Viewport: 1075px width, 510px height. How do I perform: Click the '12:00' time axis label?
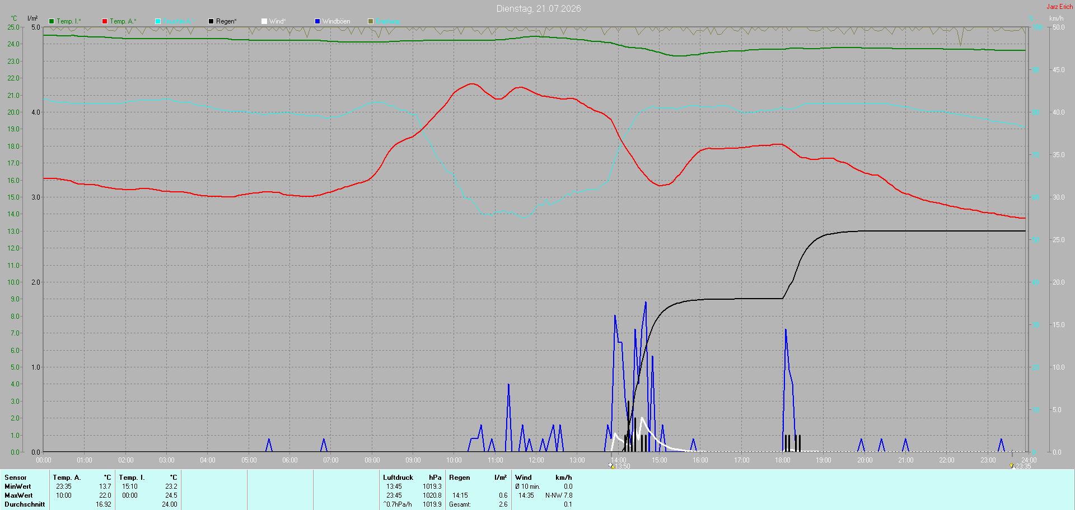pos(536,460)
